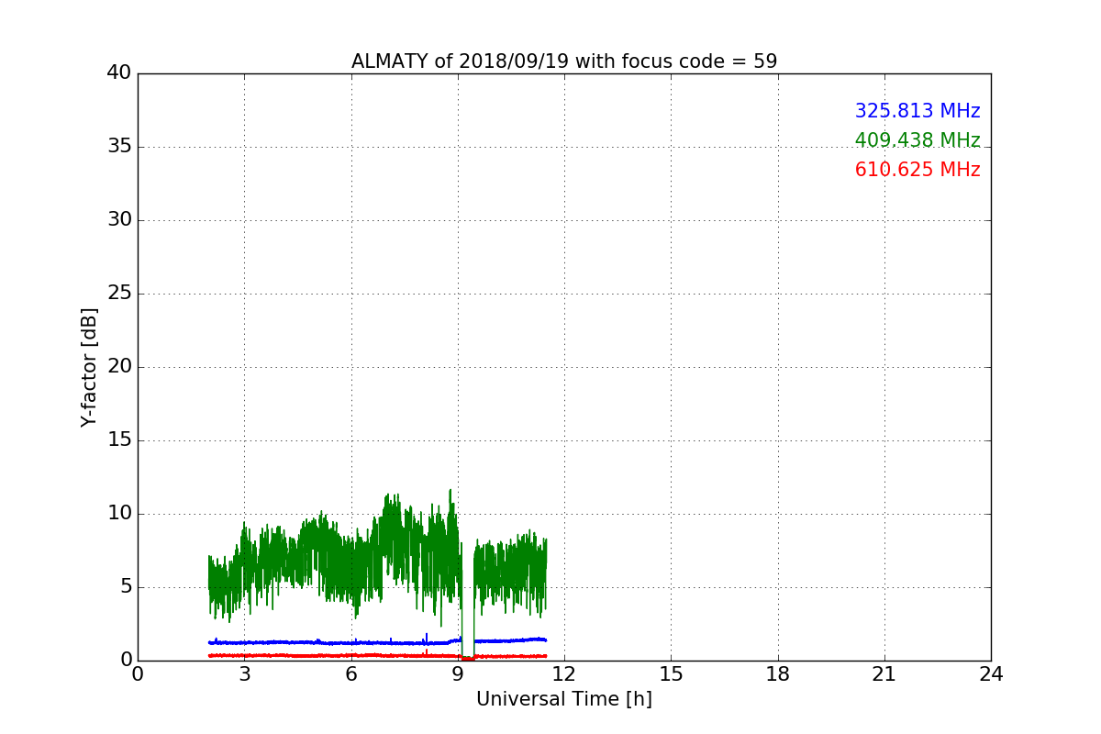Click the 3 tick label on time axis
The height and width of the screenshot is (734, 1101).
coord(244,674)
